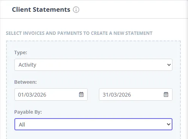The image size is (188, 139).
Task: Open the calendar picker for 31/03/2026
Action: pos(166,94)
